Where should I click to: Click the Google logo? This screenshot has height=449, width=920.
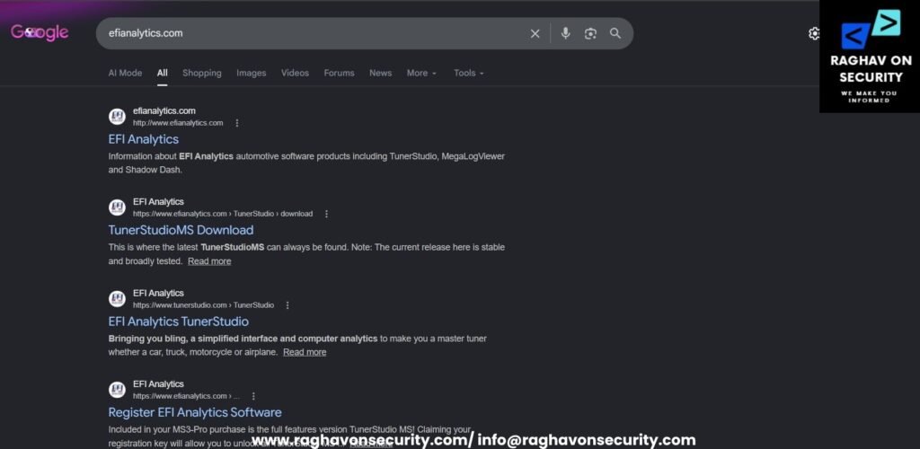click(x=40, y=33)
